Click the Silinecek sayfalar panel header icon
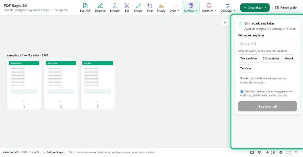Viewport: 303px width, 157px height. (x=240, y=24)
